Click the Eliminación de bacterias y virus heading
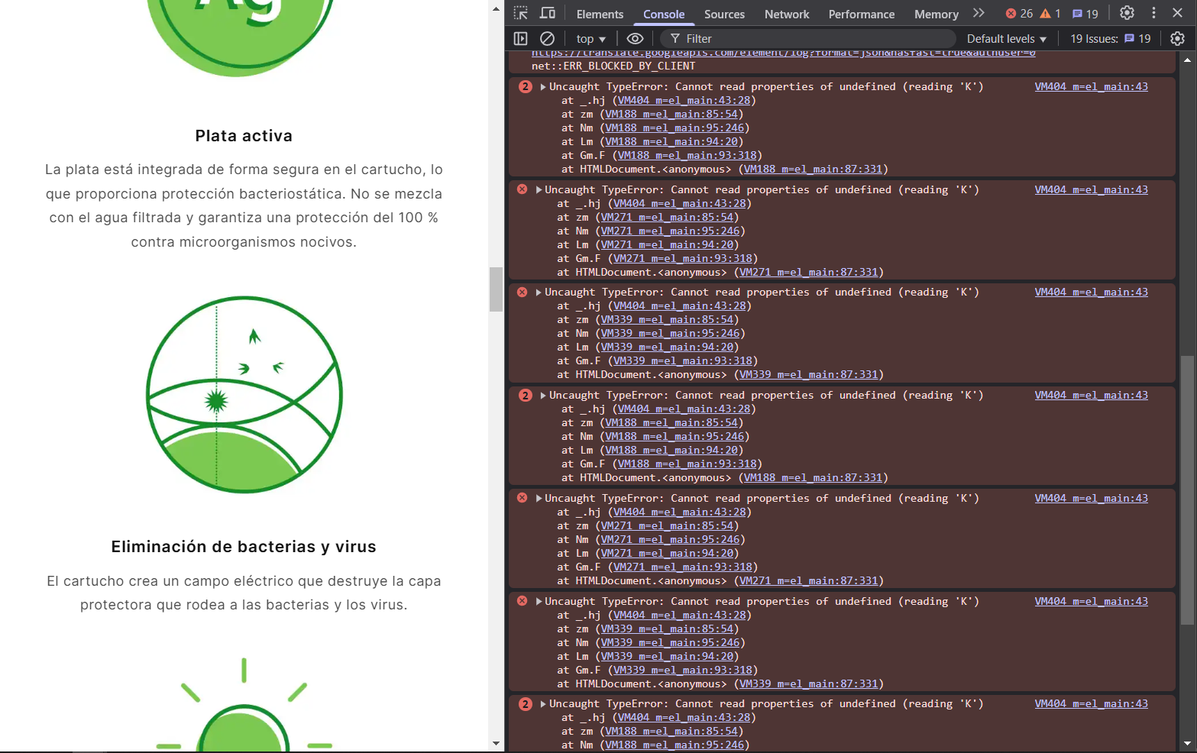This screenshot has height=753, width=1197. [x=244, y=547]
